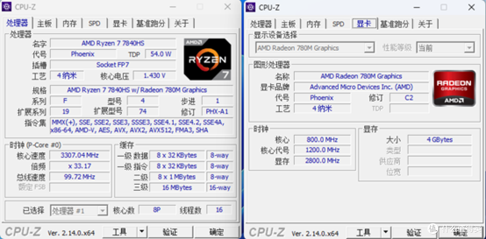Click 验证 button in right CPU-Z window
The height and width of the screenshot is (239, 486).
(414, 233)
